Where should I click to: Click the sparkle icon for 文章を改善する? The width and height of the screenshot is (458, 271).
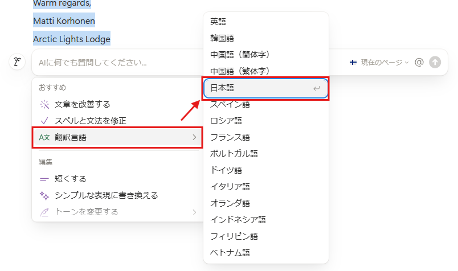point(44,104)
